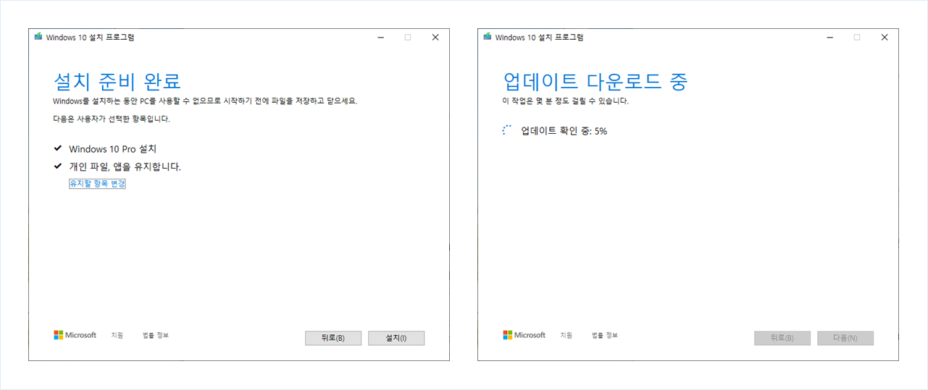Click the Microsoft logo in left window
Screen dimensions: 928x390
pos(75,335)
